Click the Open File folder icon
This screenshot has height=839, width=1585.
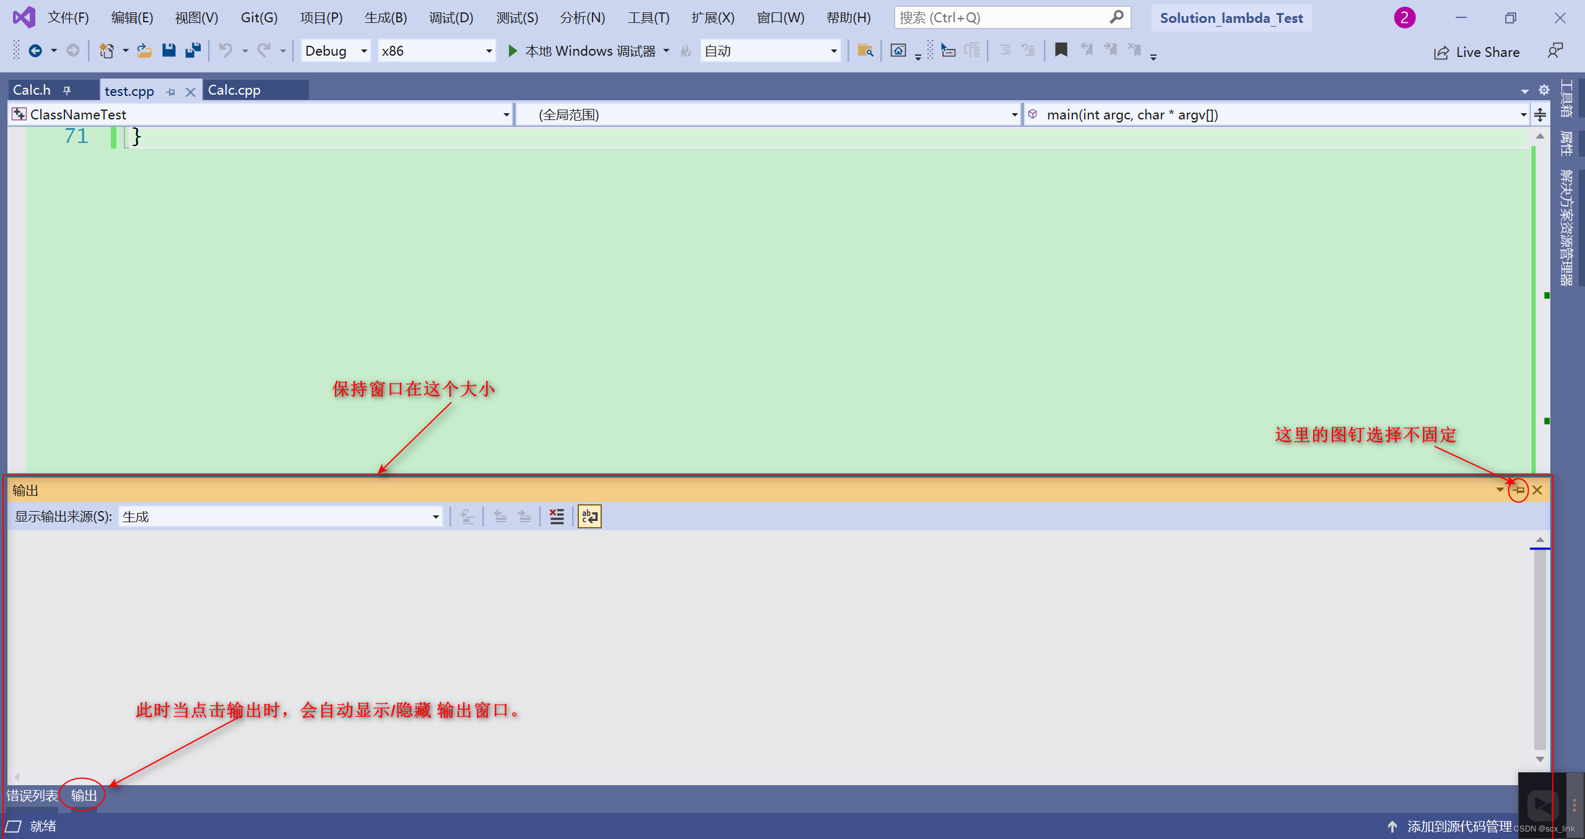(x=144, y=51)
